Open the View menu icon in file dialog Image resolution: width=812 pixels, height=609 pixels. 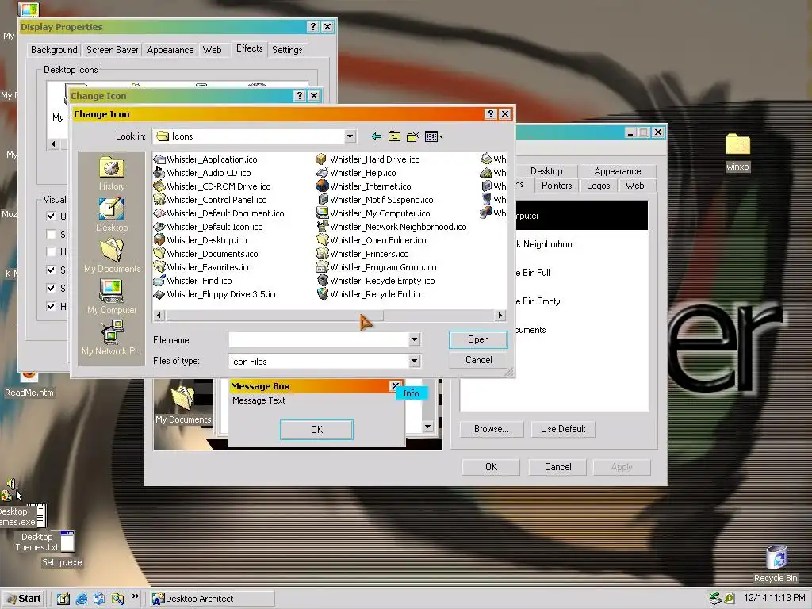(x=434, y=136)
